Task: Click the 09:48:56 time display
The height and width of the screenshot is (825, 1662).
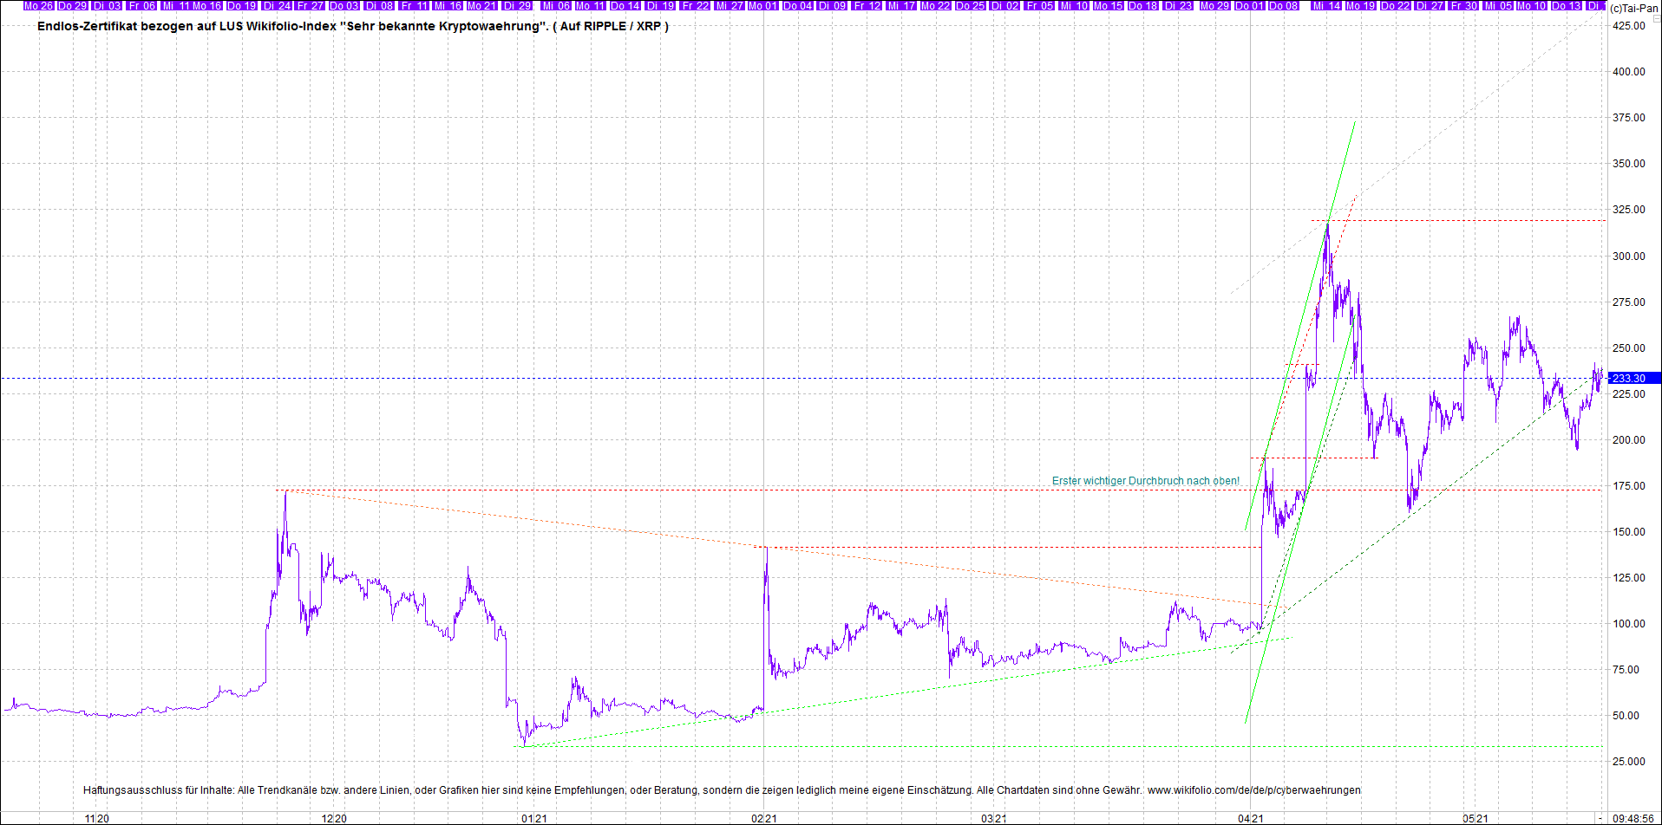Action: coord(1633,818)
